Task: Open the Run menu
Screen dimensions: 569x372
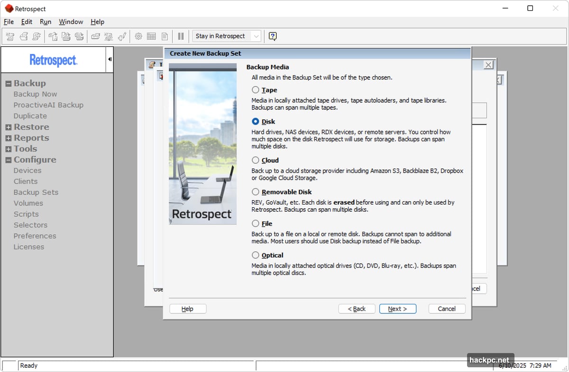Action: point(45,22)
